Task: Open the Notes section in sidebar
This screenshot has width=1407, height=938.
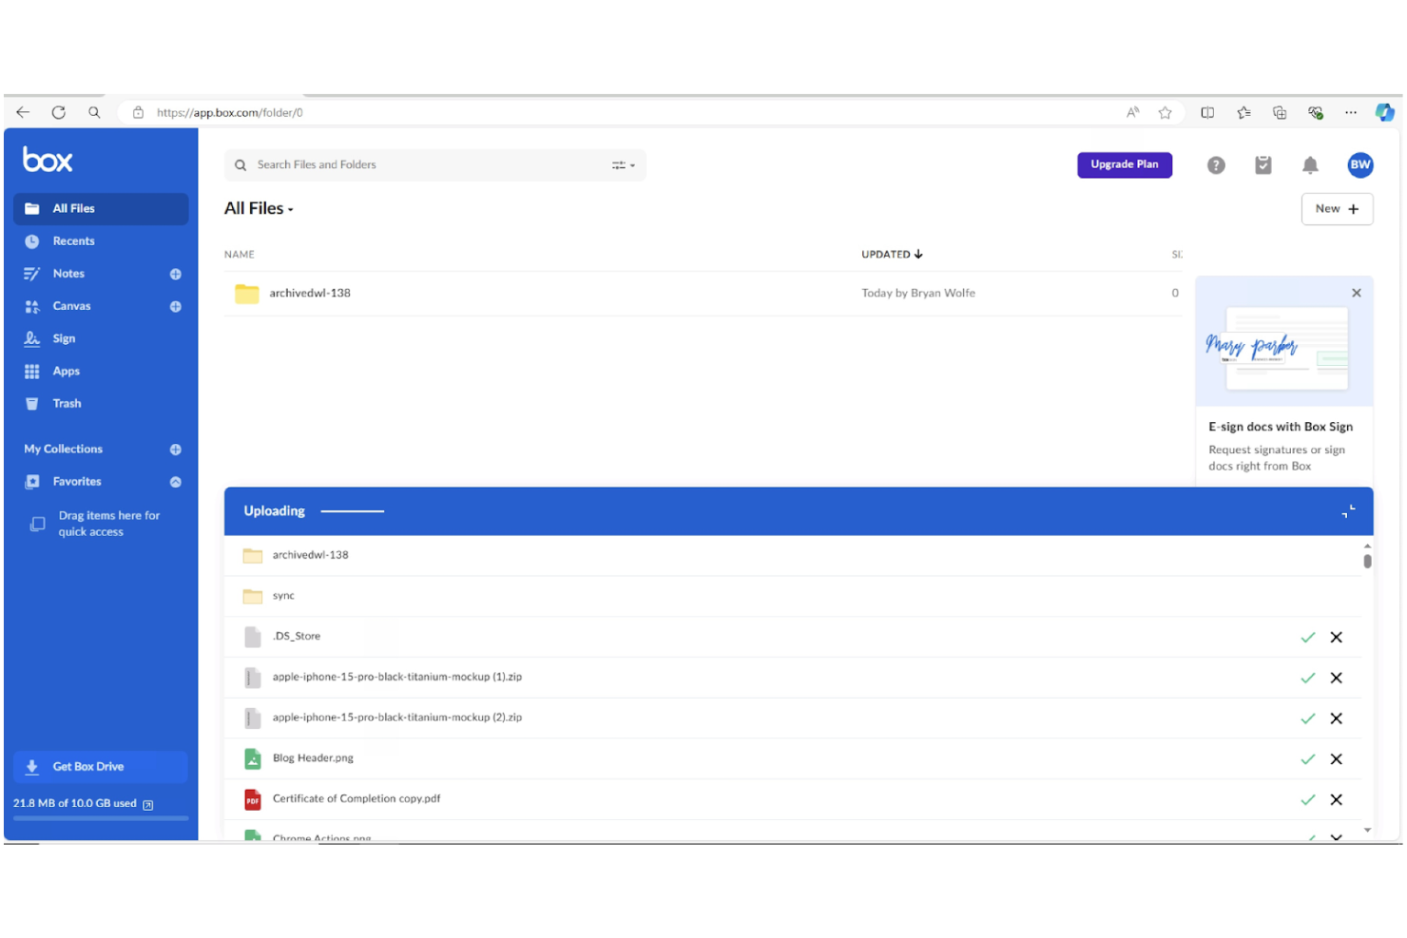Action: (x=67, y=273)
